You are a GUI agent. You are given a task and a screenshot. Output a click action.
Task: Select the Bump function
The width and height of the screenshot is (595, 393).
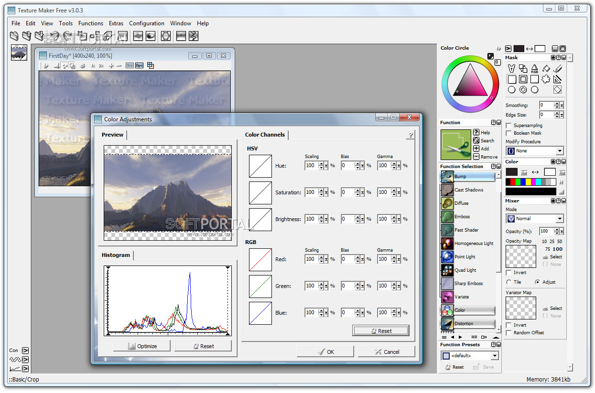[x=467, y=177]
